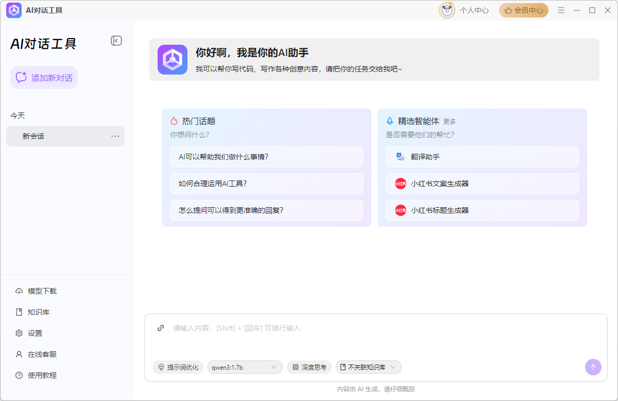Screen dimensions: 618x401
Task: Click the flame icon next to 热门话题
Action: click(x=174, y=121)
